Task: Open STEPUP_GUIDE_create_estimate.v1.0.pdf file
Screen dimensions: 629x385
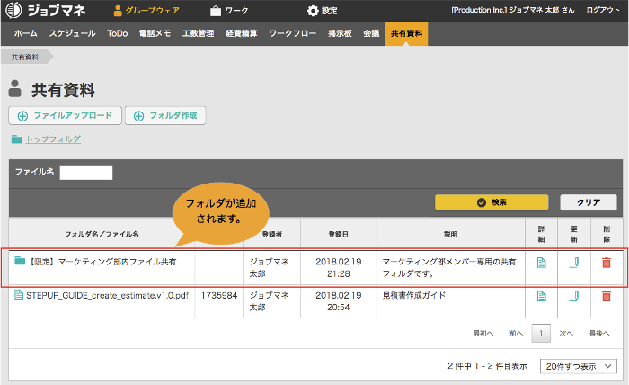Action: coord(107,295)
